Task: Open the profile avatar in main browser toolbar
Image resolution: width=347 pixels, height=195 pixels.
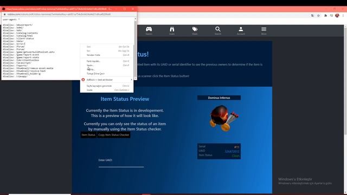Action: tap(337, 16)
